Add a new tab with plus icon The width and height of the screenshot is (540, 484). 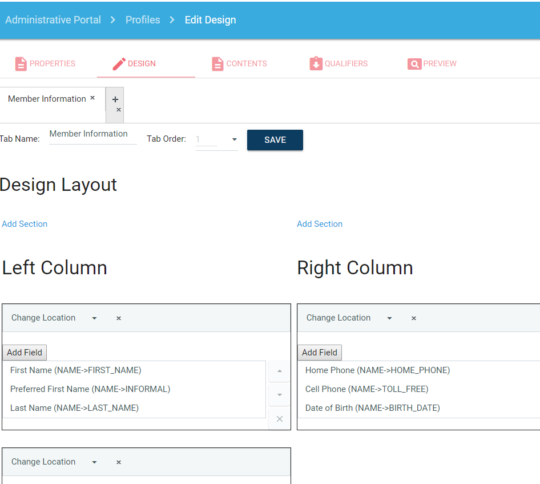pyautogui.click(x=115, y=99)
